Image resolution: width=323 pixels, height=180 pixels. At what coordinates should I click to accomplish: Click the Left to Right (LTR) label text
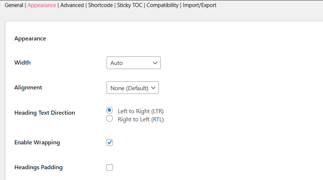(141, 111)
